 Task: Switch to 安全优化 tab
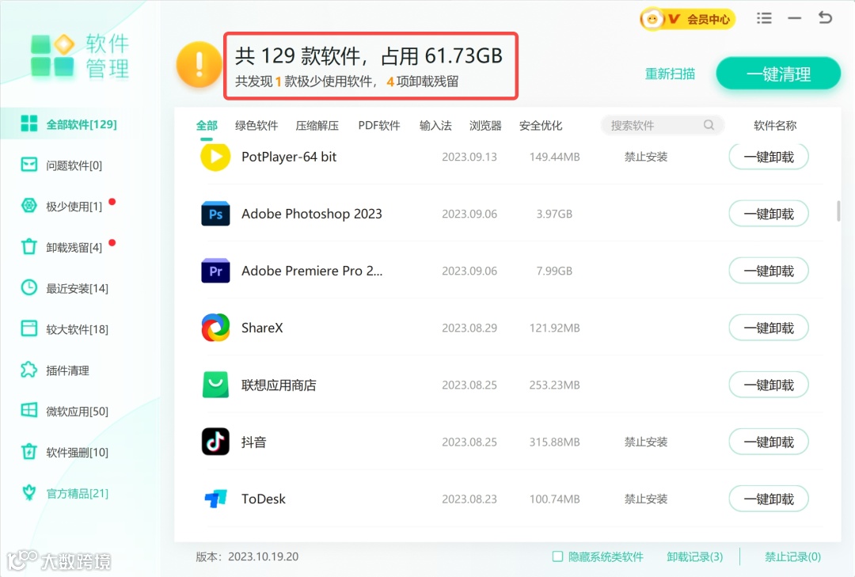coord(541,125)
